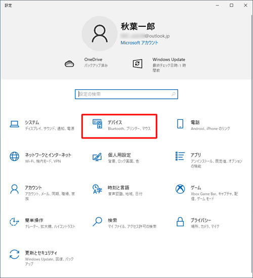Click the Windows Update status label
The width and height of the screenshot is (253, 278).
(x=169, y=68)
